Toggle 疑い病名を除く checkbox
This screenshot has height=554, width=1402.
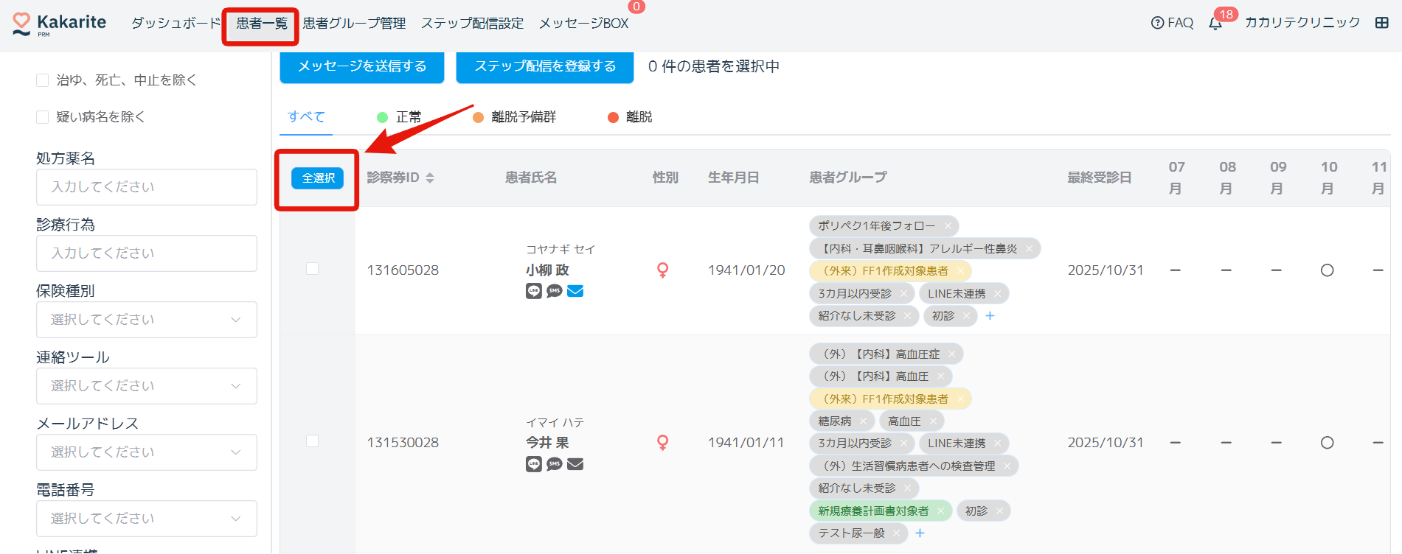(43, 117)
